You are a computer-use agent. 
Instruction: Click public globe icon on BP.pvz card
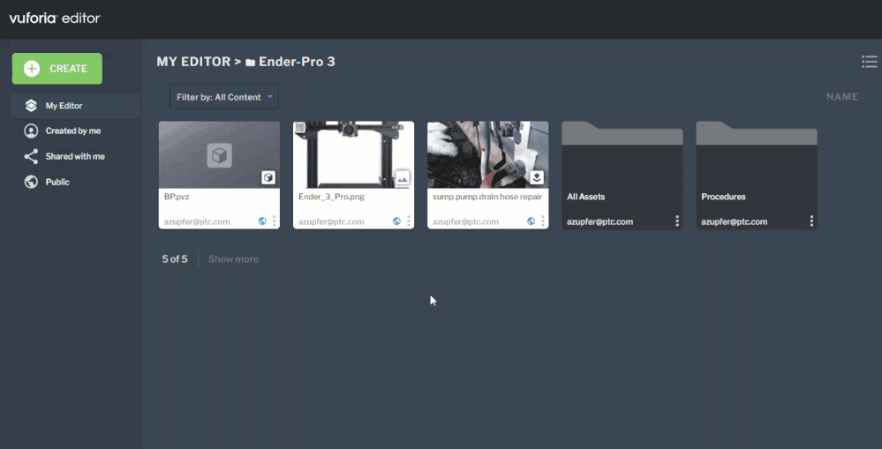[x=262, y=221]
